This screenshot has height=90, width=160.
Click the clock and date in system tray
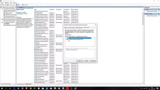pos(152,88)
